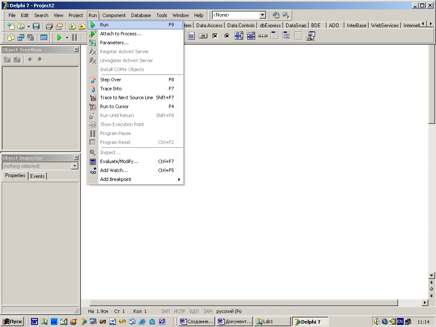This screenshot has width=436, height=327.
Task: Select the GroupBox component in palette
Action: [x=275, y=36]
